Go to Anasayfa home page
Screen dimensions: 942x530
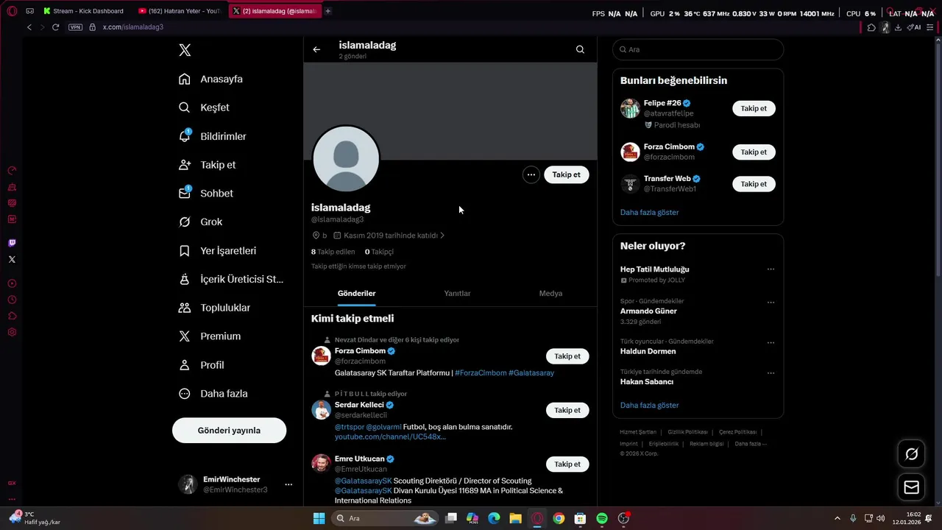(210, 79)
